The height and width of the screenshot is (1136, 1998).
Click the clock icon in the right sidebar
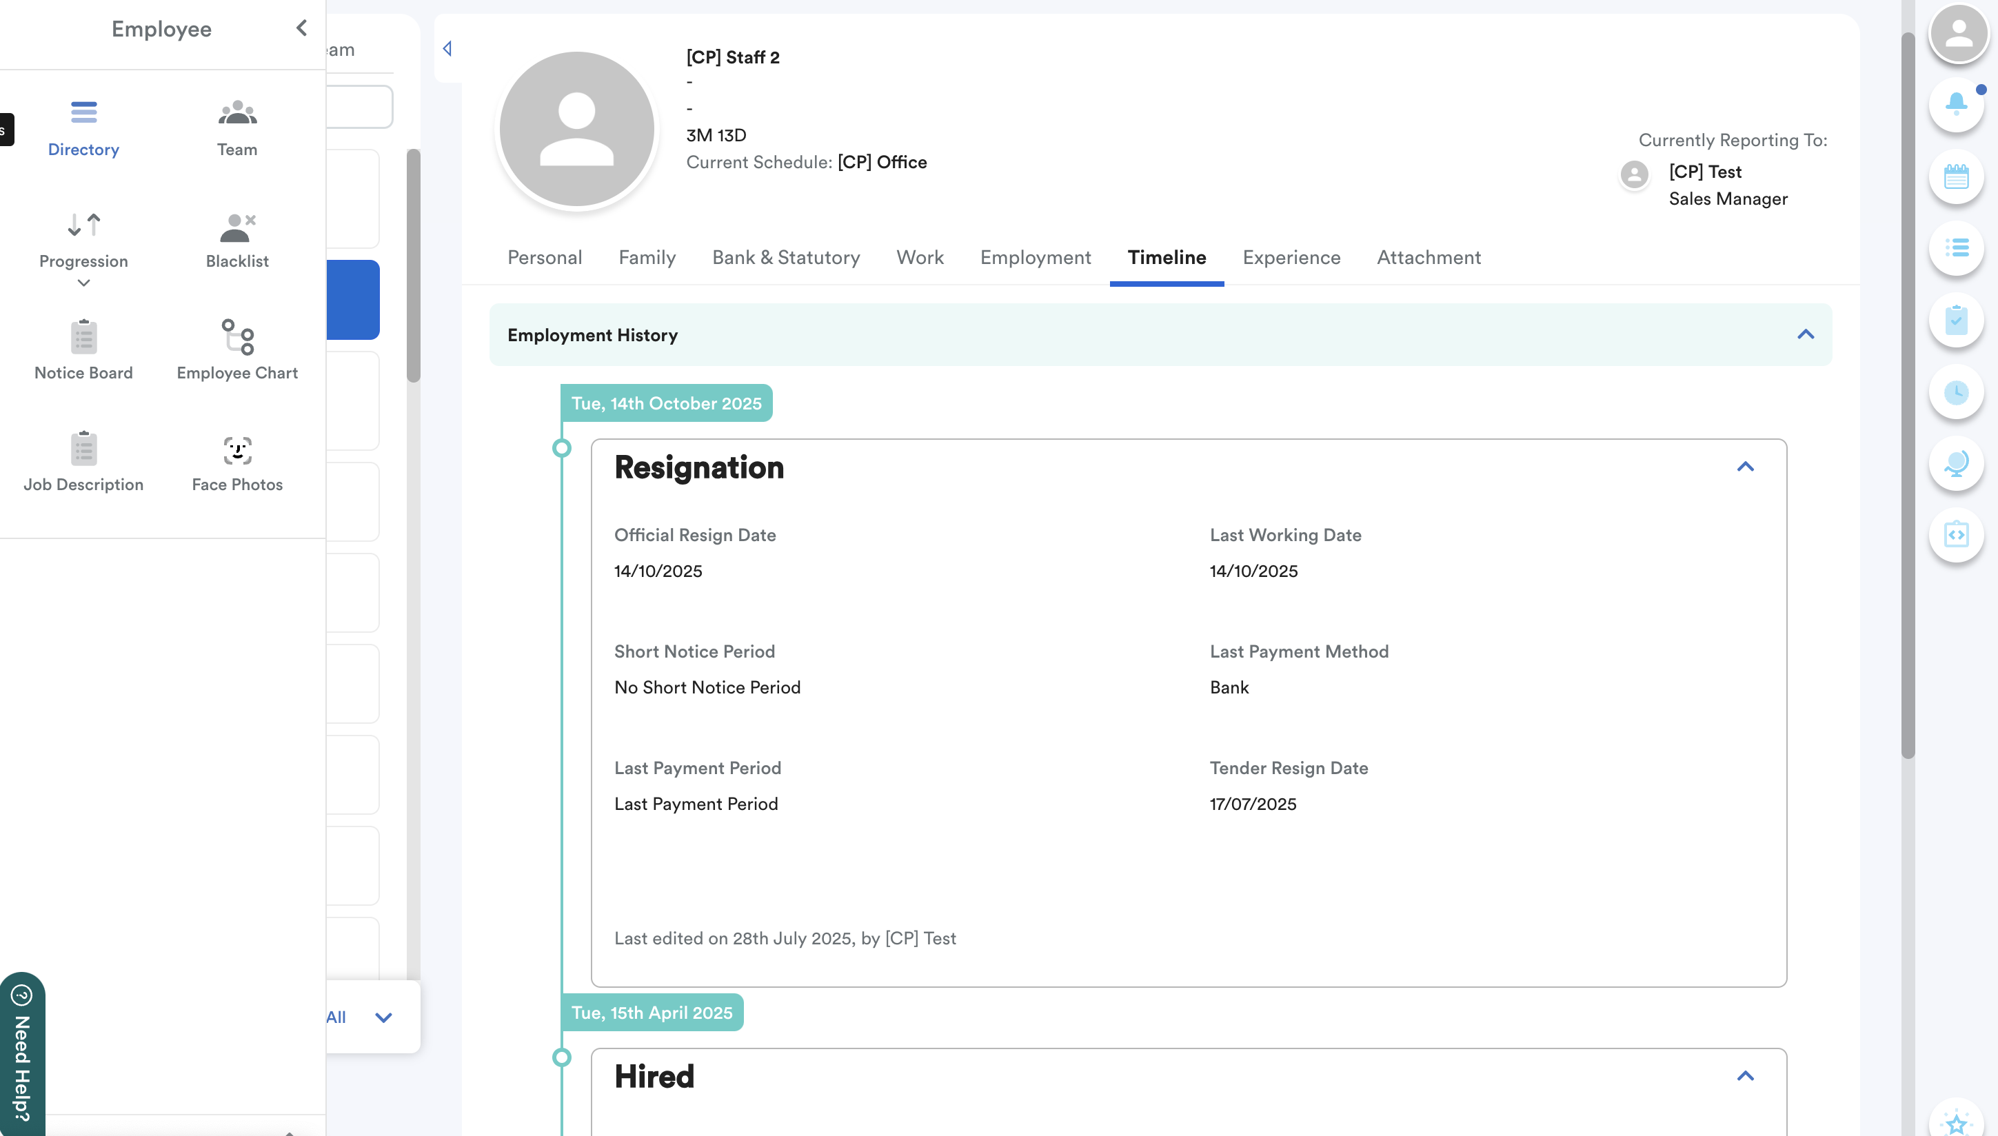point(1955,392)
